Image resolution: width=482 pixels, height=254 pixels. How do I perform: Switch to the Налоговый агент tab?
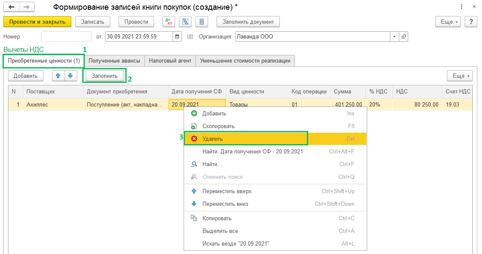pos(170,60)
